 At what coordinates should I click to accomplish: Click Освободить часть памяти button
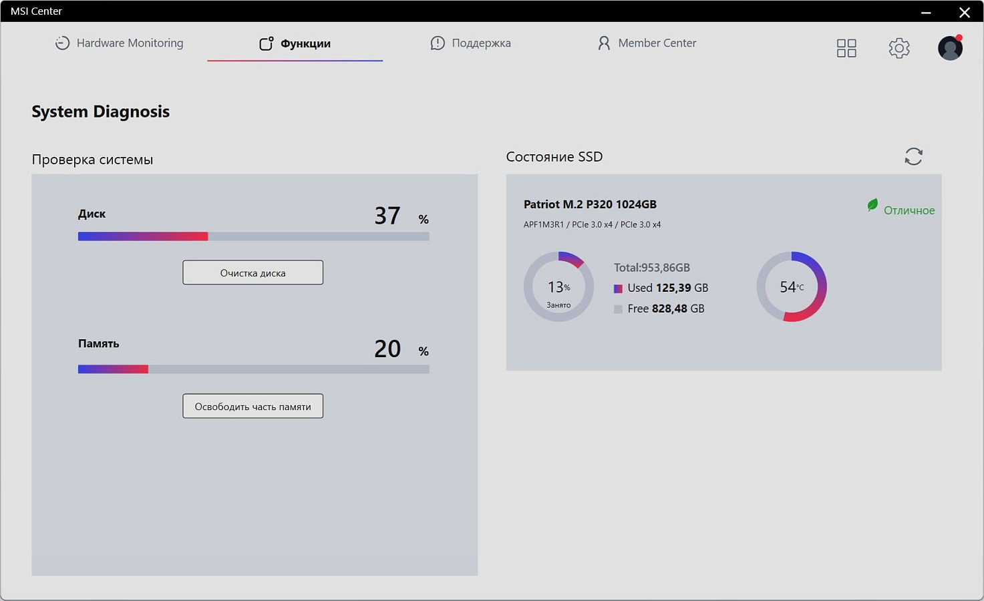click(253, 406)
